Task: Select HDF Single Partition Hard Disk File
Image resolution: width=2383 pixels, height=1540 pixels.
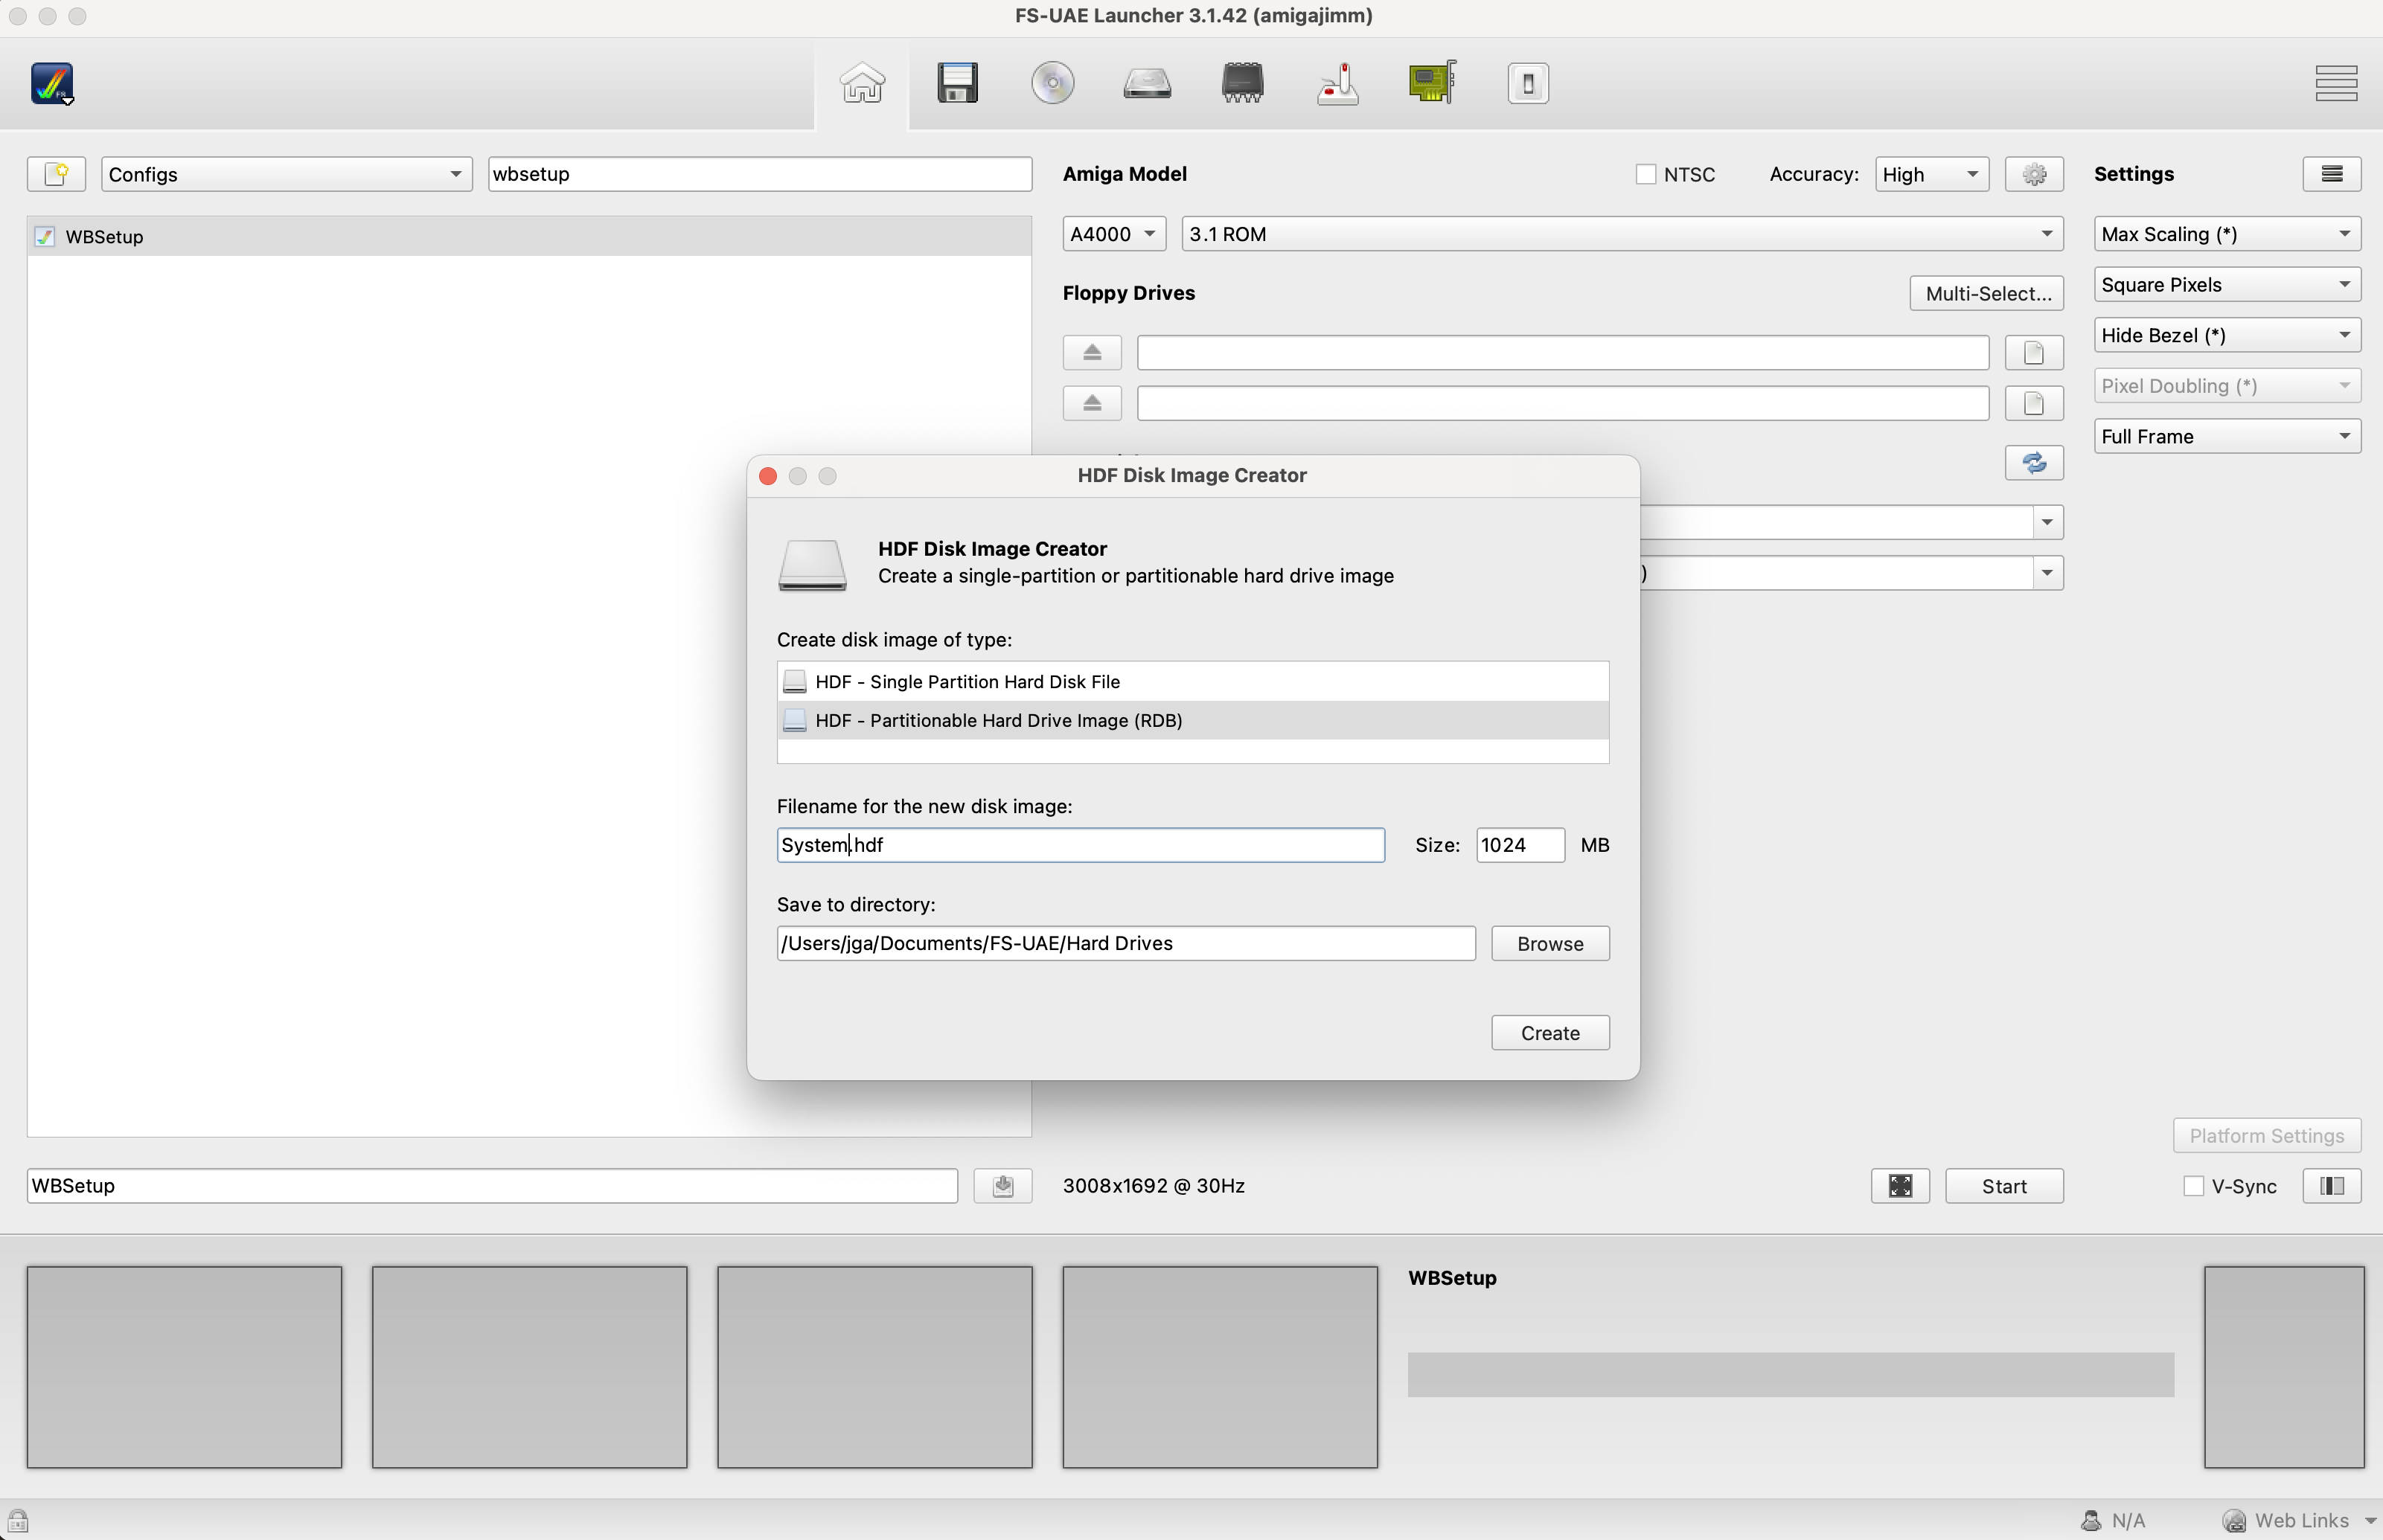Action: (967, 682)
